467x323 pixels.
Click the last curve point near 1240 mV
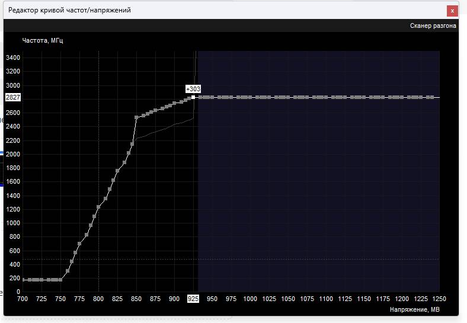coord(432,97)
